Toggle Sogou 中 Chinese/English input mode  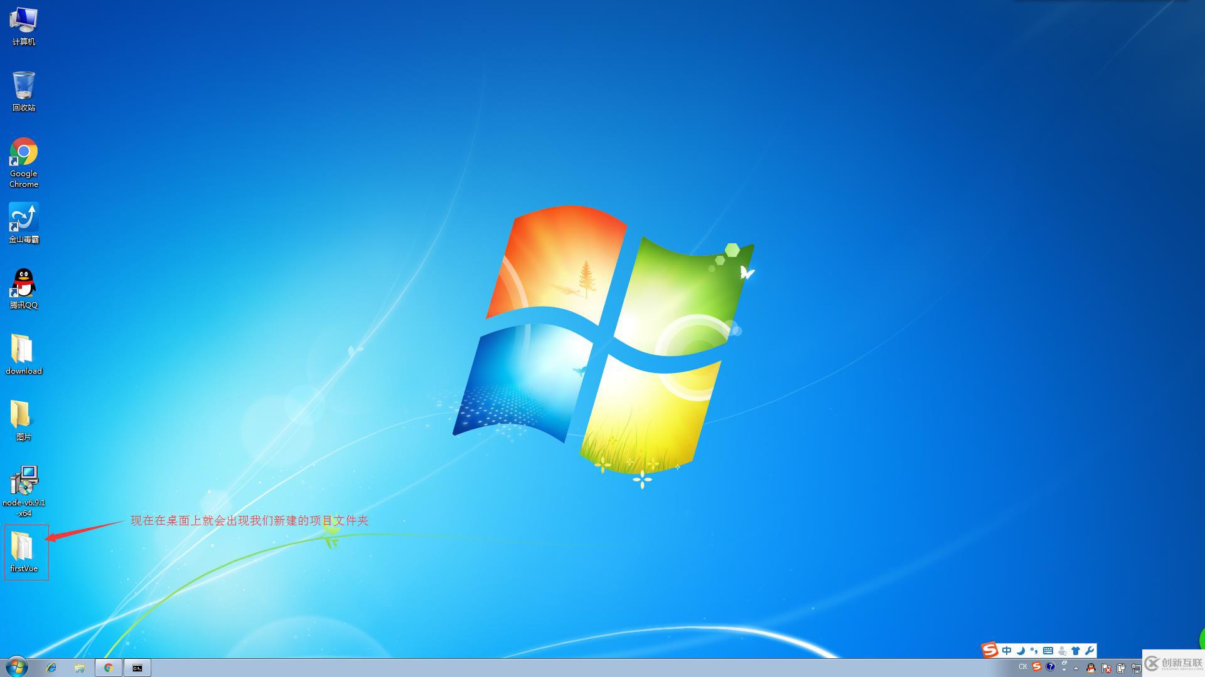pyautogui.click(x=1007, y=651)
